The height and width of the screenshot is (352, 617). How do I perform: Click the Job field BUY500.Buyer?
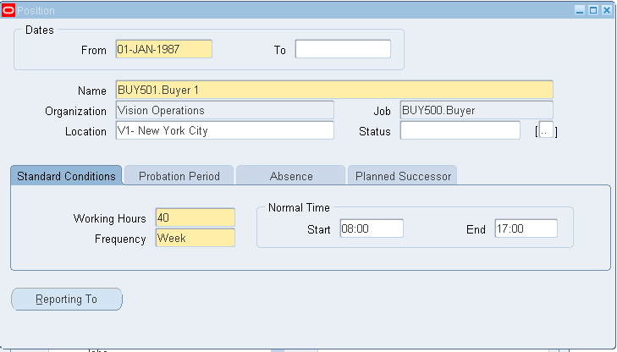477,110
